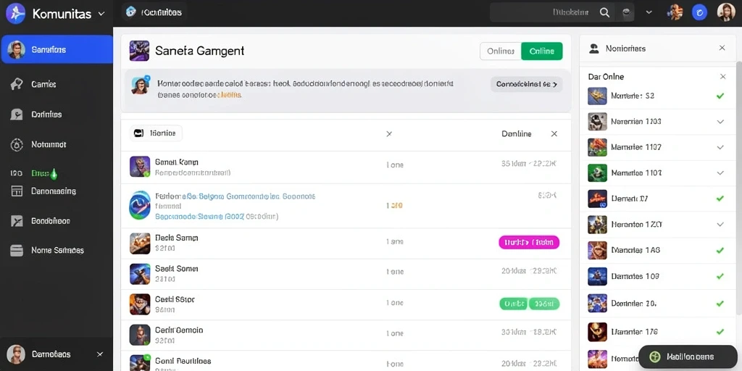Click the magenta button in Decls Samgn row
The image size is (742, 371).
(529, 243)
